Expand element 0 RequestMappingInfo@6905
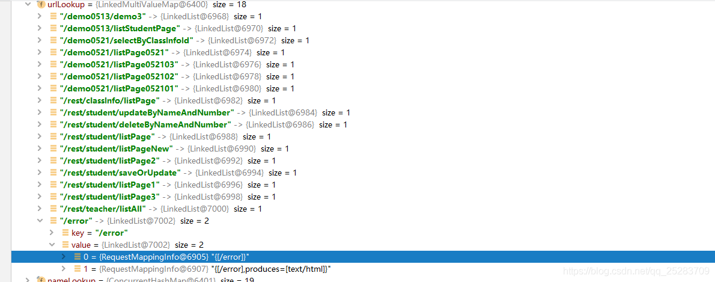Image resolution: width=715 pixels, height=282 pixels. 64,257
